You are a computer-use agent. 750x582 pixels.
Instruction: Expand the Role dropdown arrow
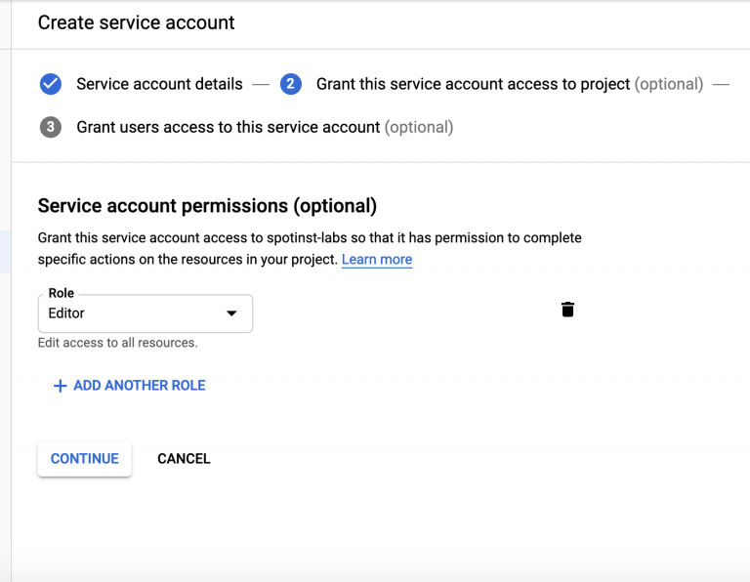tap(231, 313)
